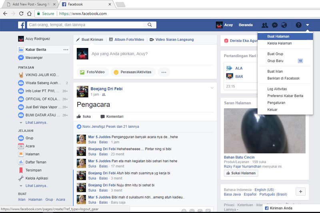Viewport: 320px width, 213px height.
Task: Choose Preferensi Kabar Berita from menu
Action: [285, 96]
